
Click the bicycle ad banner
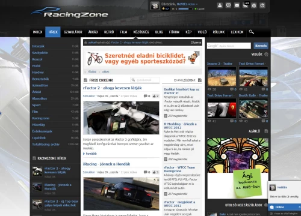click(143, 59)
